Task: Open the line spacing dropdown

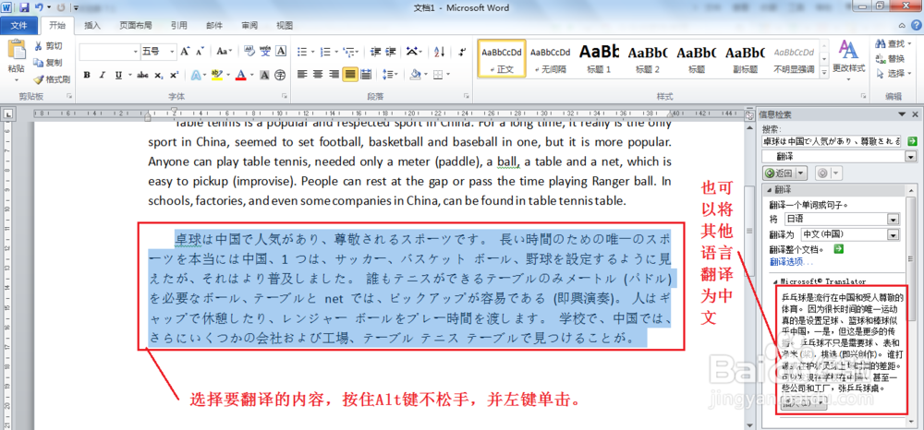Action: (390, 75)
